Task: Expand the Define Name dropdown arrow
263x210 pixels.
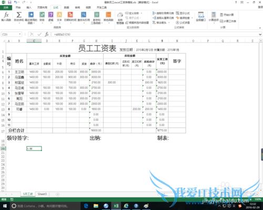Action: coord(141,13)
